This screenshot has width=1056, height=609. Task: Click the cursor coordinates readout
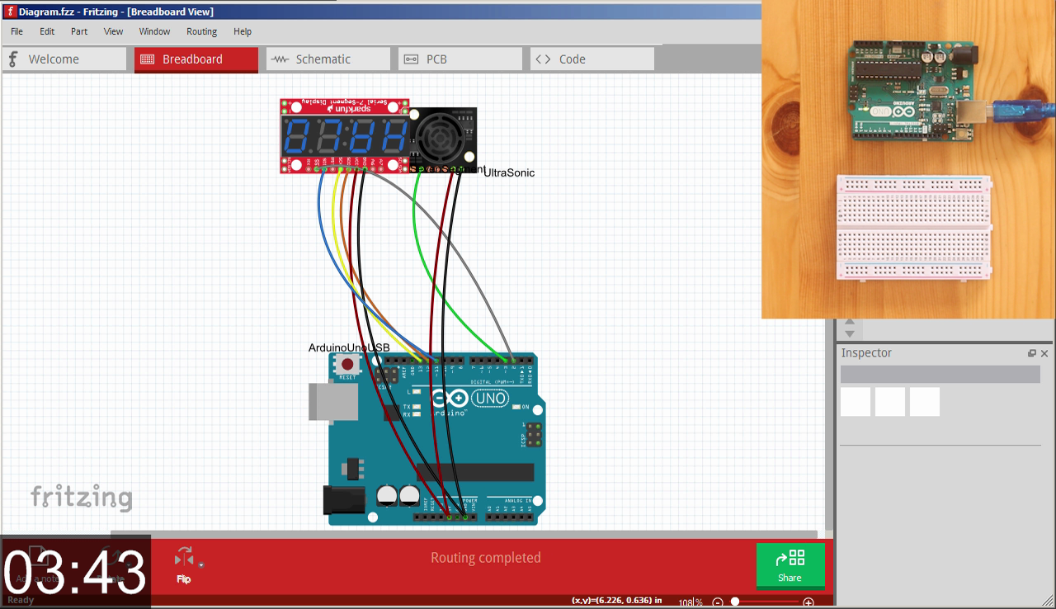tap(617, 601)
